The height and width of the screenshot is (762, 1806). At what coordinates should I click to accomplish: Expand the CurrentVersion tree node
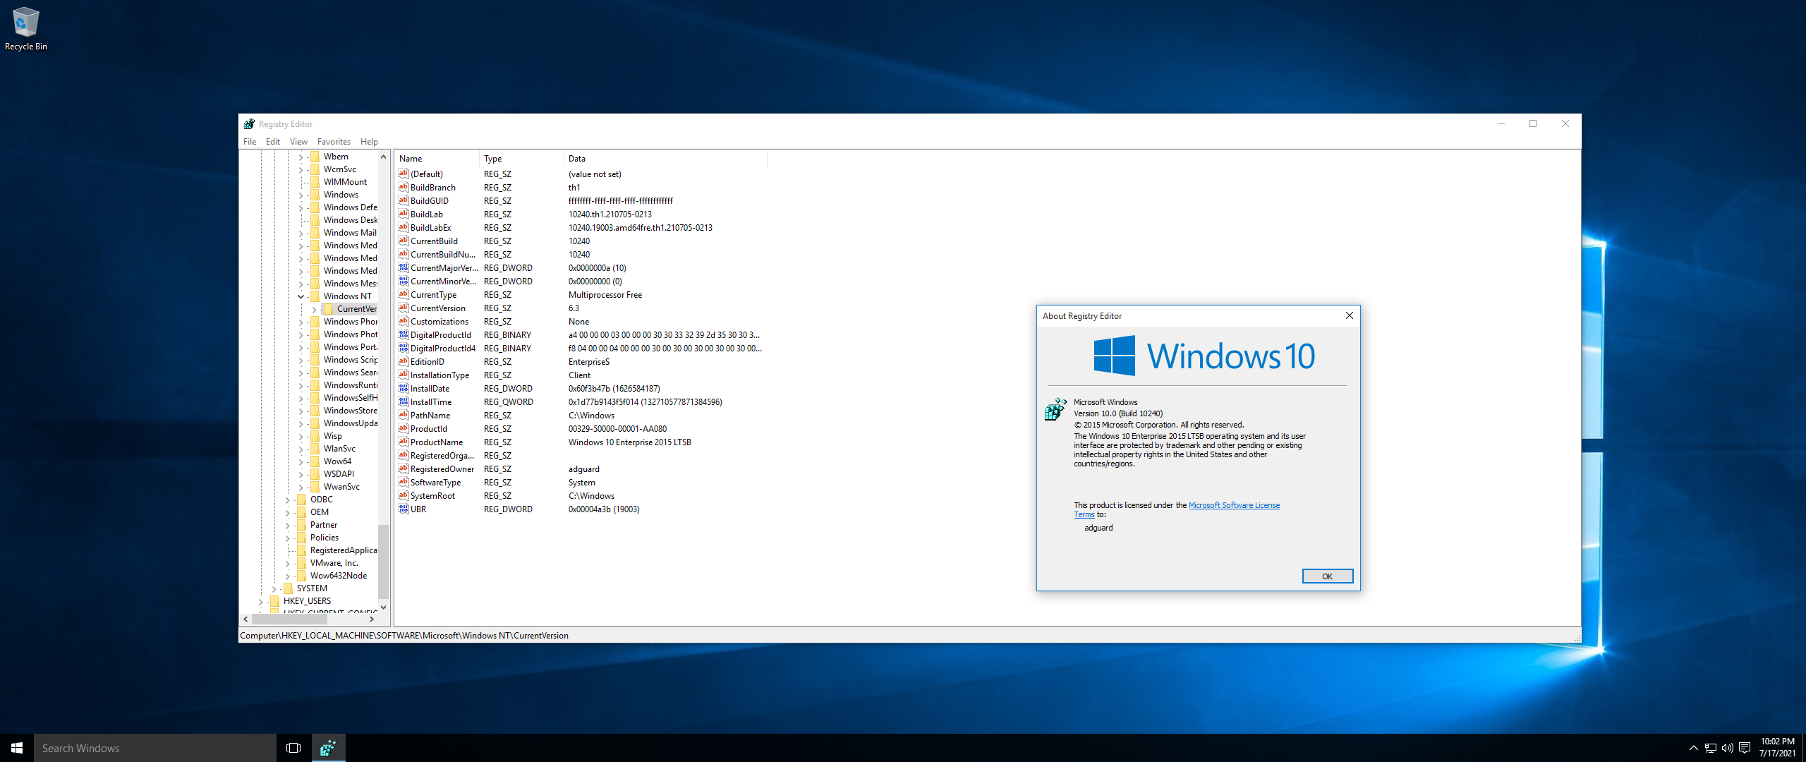pos(315,309)
